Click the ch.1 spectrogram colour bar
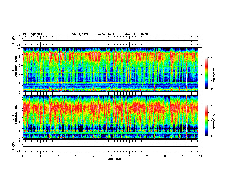The image size is (226, 175). (x=207, y=73)
